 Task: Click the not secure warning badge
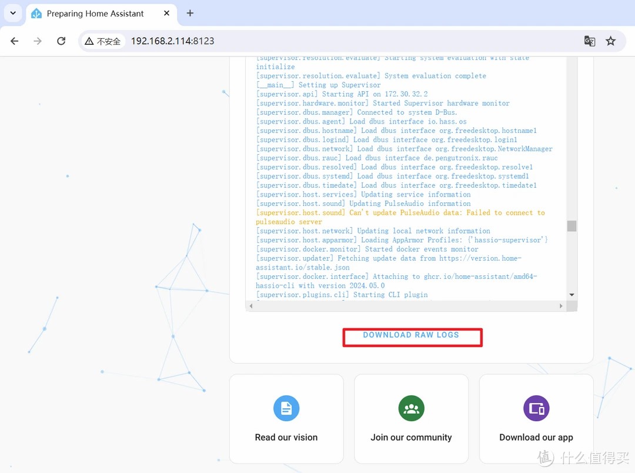pyautogui.click(x=103, y=41)
